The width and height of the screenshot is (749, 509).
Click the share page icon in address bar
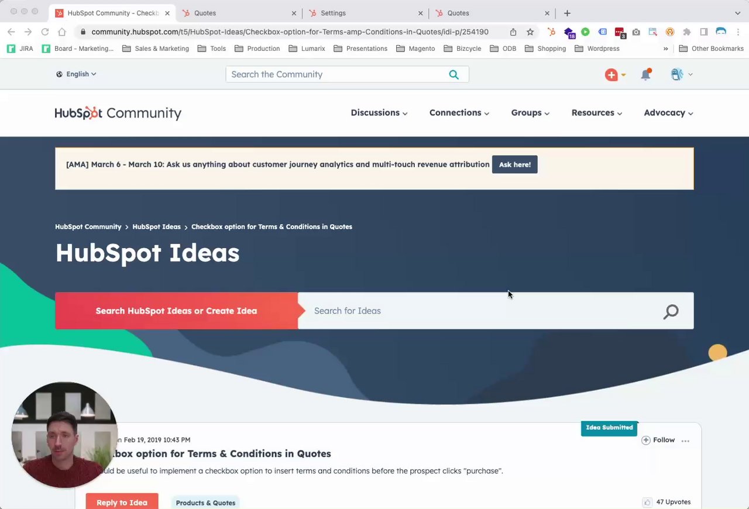click(513, 32)
